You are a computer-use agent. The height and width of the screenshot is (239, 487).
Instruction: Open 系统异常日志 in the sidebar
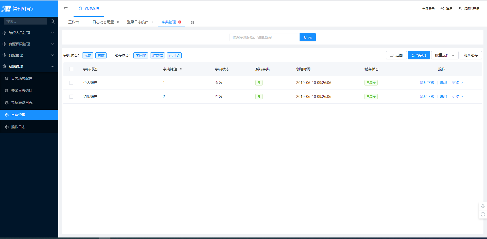tap(29, 103)
